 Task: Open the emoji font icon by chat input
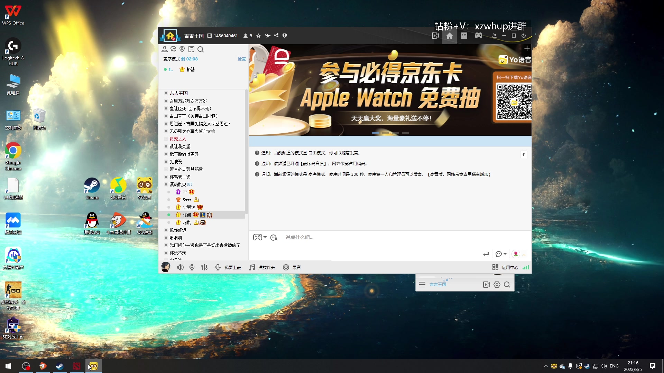pyautogui.click(x=274, y=238)
